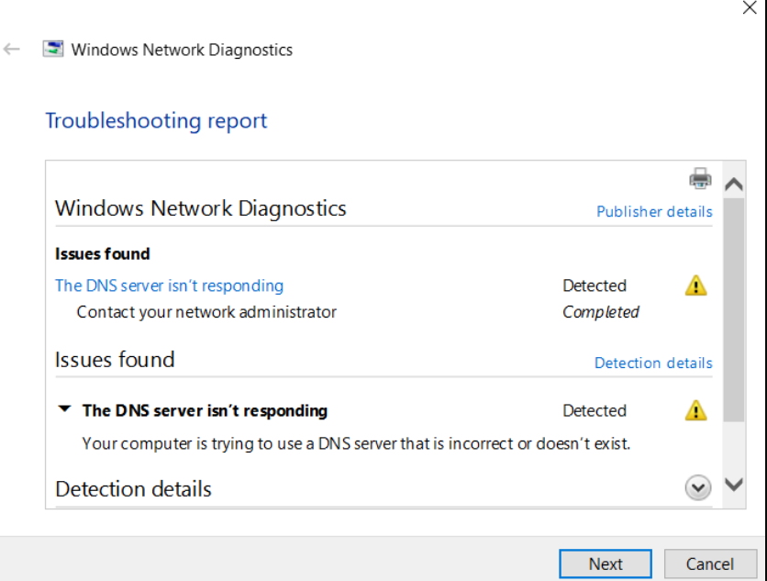Click the scrollbar down arrow in the report
767x581 pixels.
point(733,484)
